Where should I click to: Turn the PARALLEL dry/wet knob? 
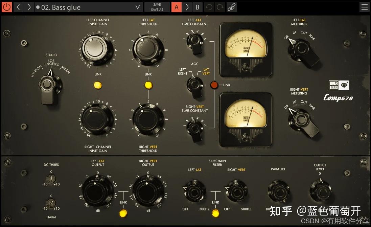point(278,190)
